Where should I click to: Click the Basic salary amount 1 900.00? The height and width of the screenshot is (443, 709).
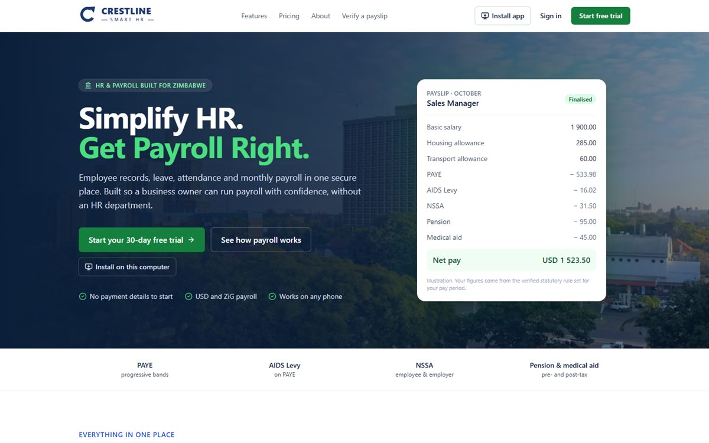coord(584,128)
